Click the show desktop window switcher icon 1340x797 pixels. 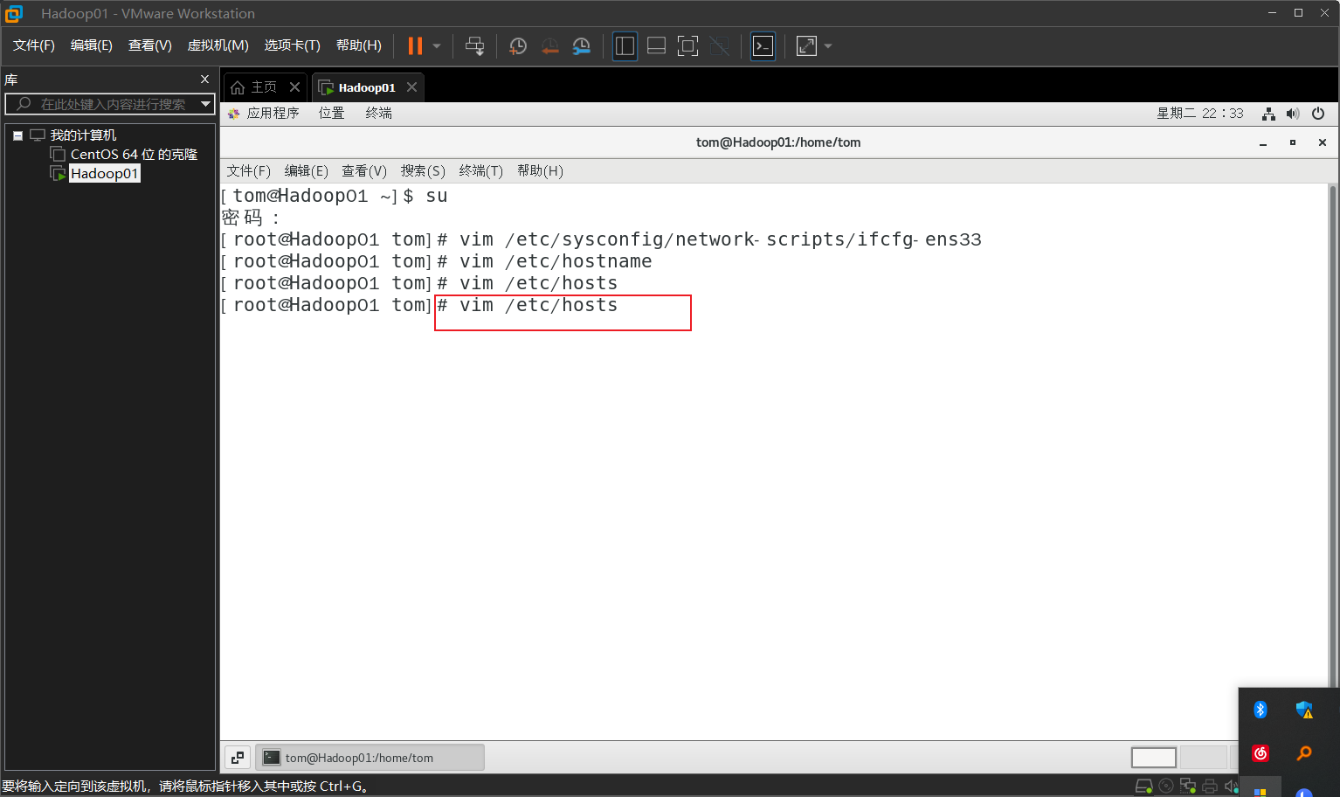click(x=238, y=758)
